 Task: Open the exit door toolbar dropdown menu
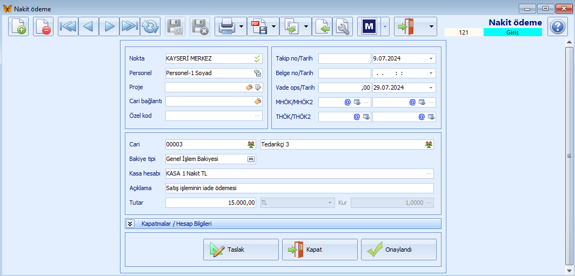pos(432,26)
